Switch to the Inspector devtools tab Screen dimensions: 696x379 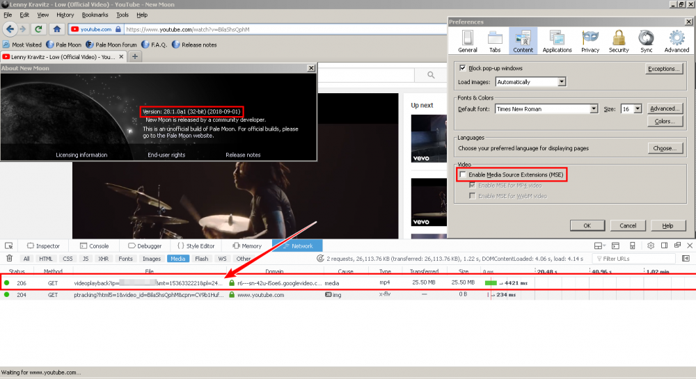(x=43, y=246)
